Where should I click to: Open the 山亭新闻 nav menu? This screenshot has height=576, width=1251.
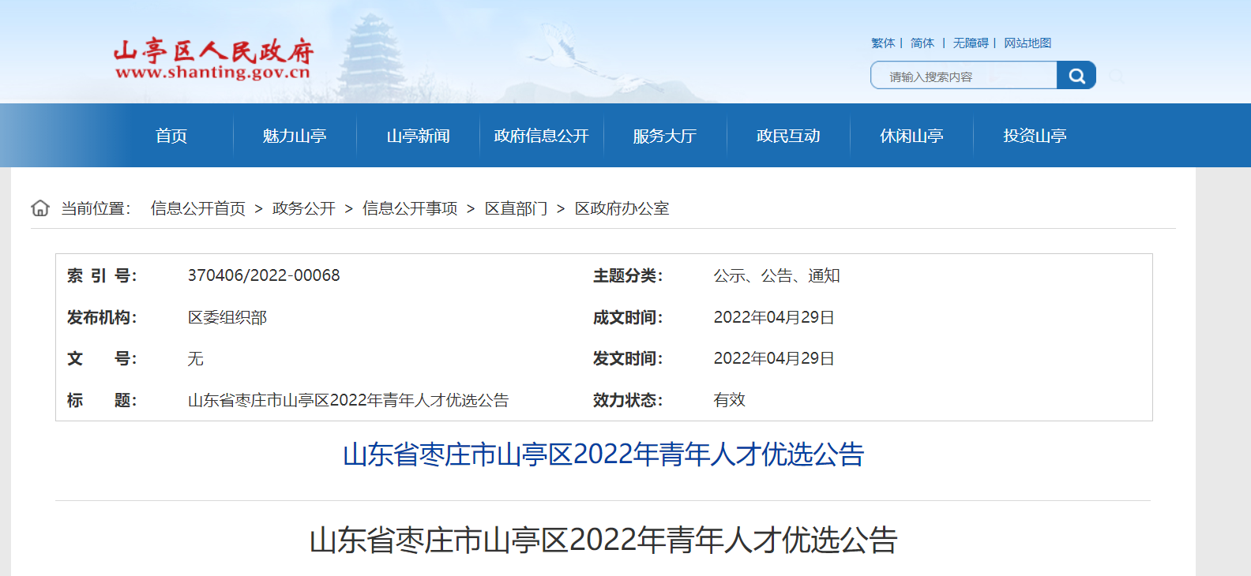coord(418,136)
